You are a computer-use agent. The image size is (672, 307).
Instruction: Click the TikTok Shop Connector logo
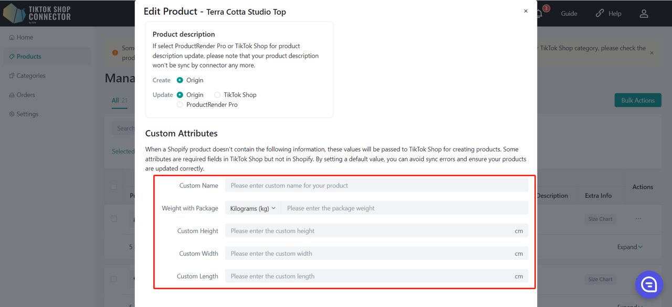[x=37, y=13]
